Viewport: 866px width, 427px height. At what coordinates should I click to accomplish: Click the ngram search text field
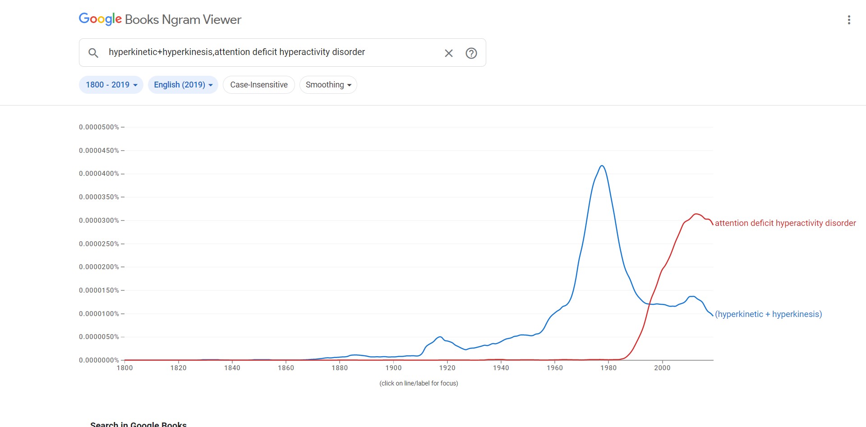click(x=271, y=52)
